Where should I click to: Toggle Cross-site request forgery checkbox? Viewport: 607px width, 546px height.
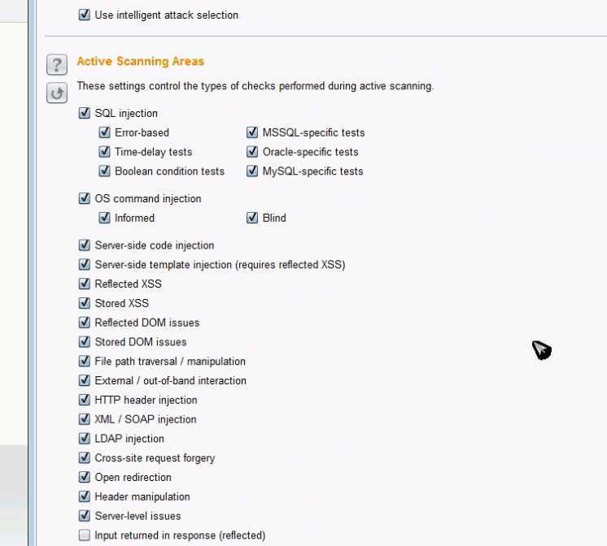[85, 457]
